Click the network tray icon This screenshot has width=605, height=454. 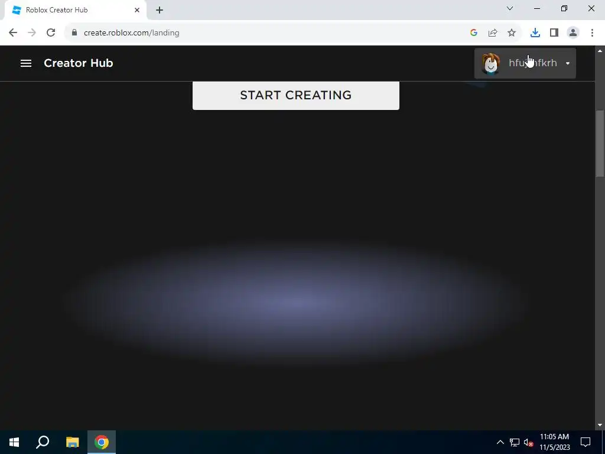click(x=515, y=442)
